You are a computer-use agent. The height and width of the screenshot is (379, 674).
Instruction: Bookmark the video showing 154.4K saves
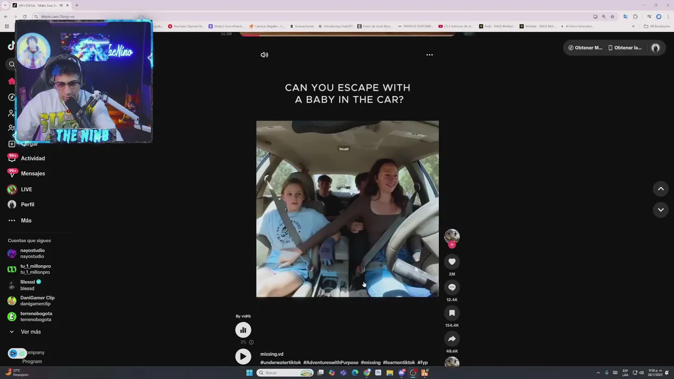(452, 313)
